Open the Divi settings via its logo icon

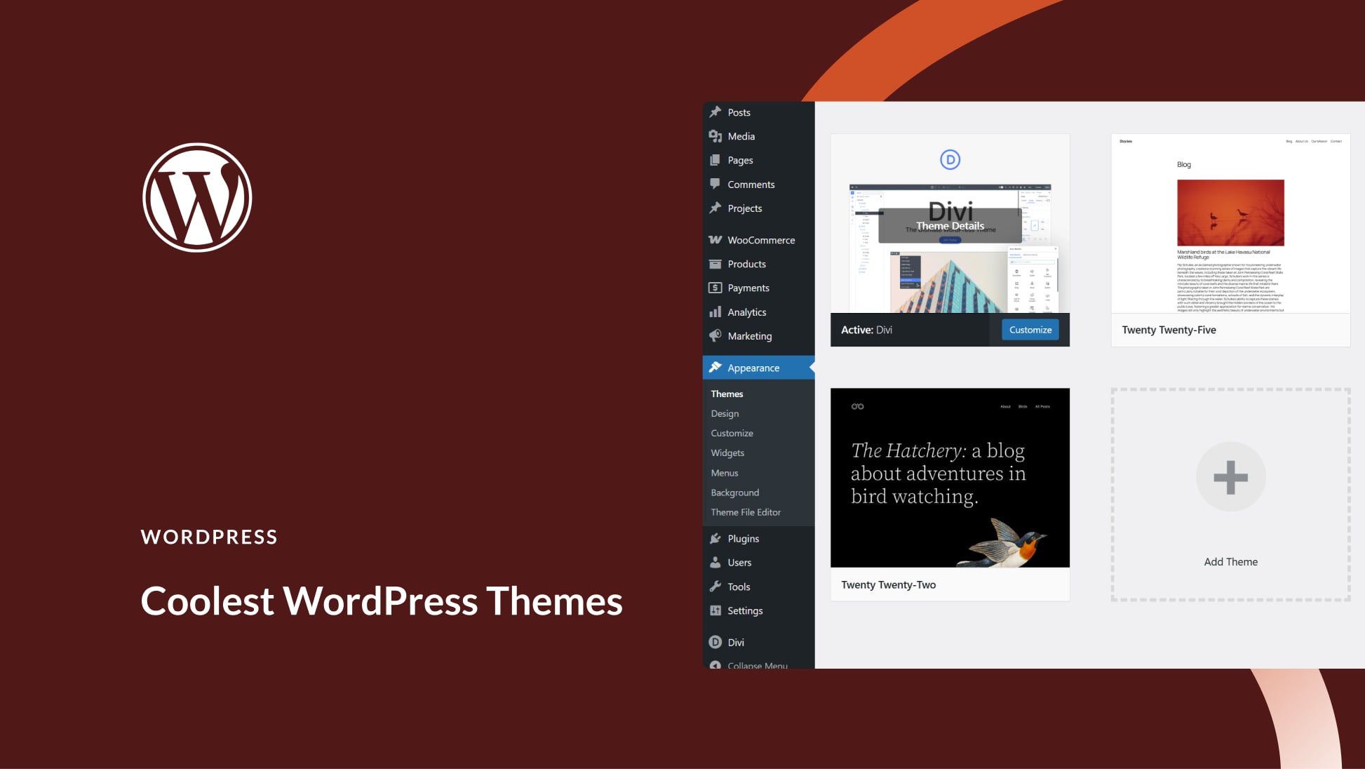pos(715,642)
